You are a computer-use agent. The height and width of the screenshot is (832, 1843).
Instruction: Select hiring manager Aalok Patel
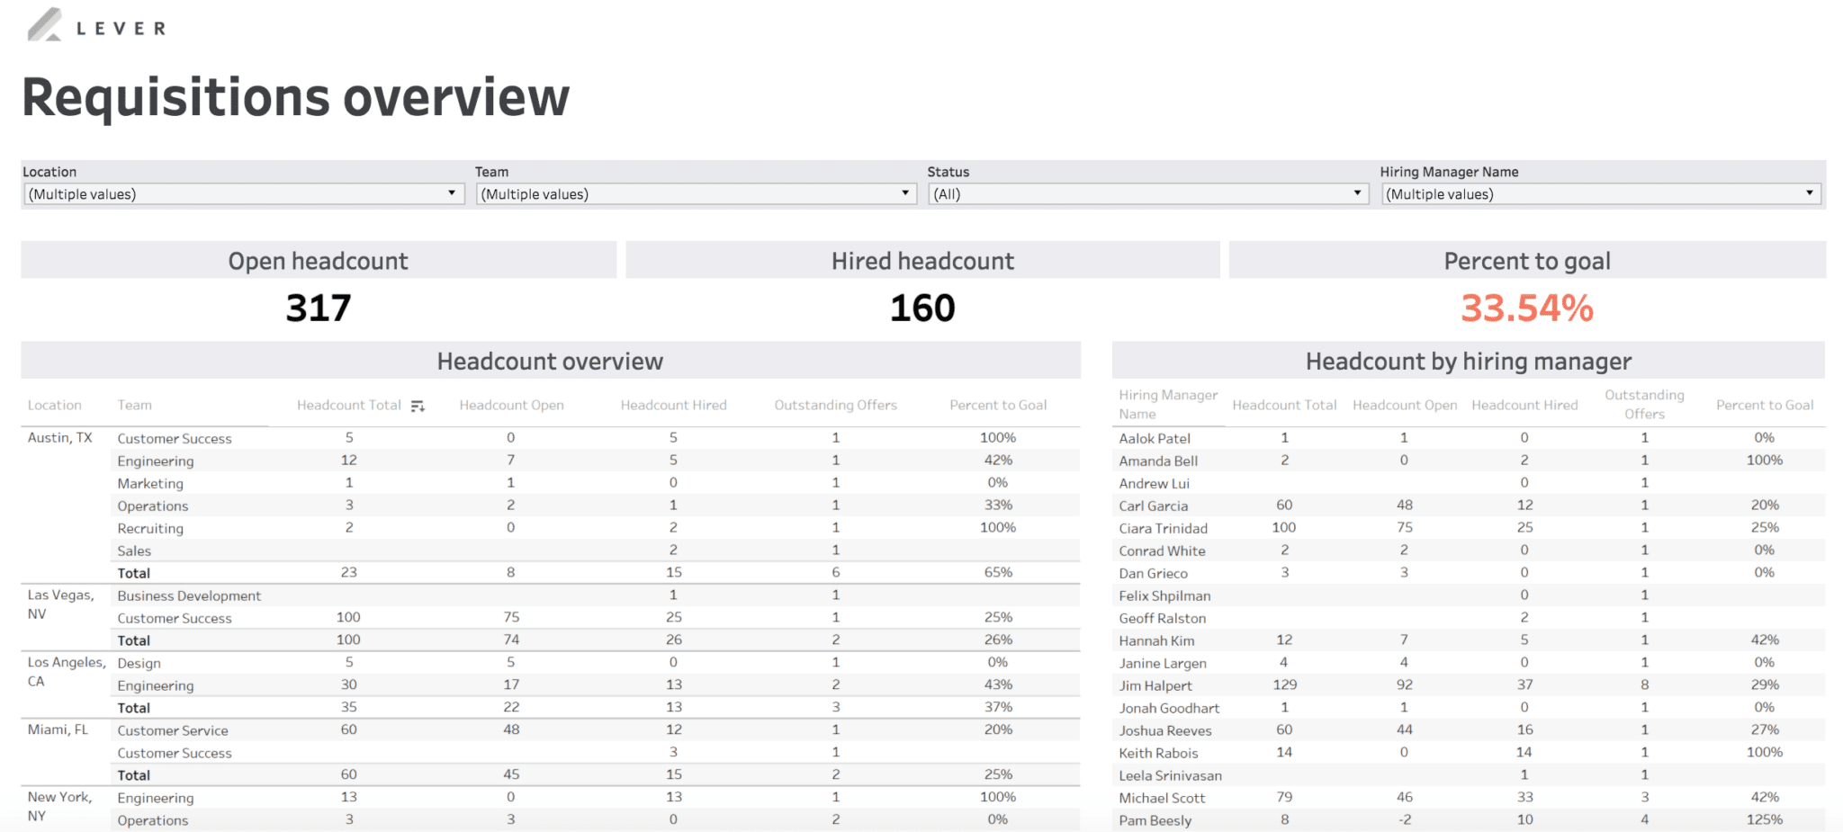[x=1154, y=438]
